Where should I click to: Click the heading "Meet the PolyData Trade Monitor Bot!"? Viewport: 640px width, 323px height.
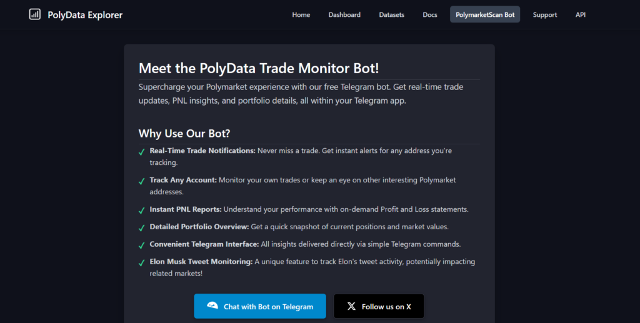coord(259,68)
